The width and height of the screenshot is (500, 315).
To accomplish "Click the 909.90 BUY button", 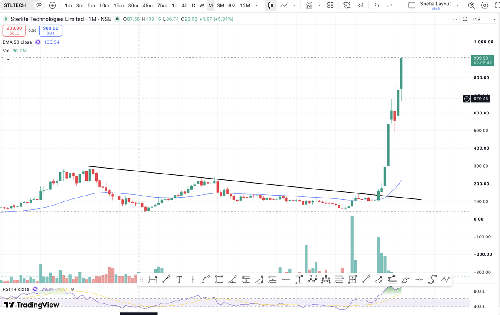I will [50, 30].
